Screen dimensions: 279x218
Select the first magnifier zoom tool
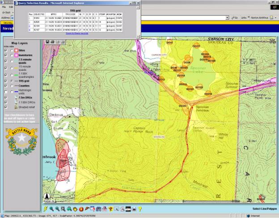click(x=52, y=209)
